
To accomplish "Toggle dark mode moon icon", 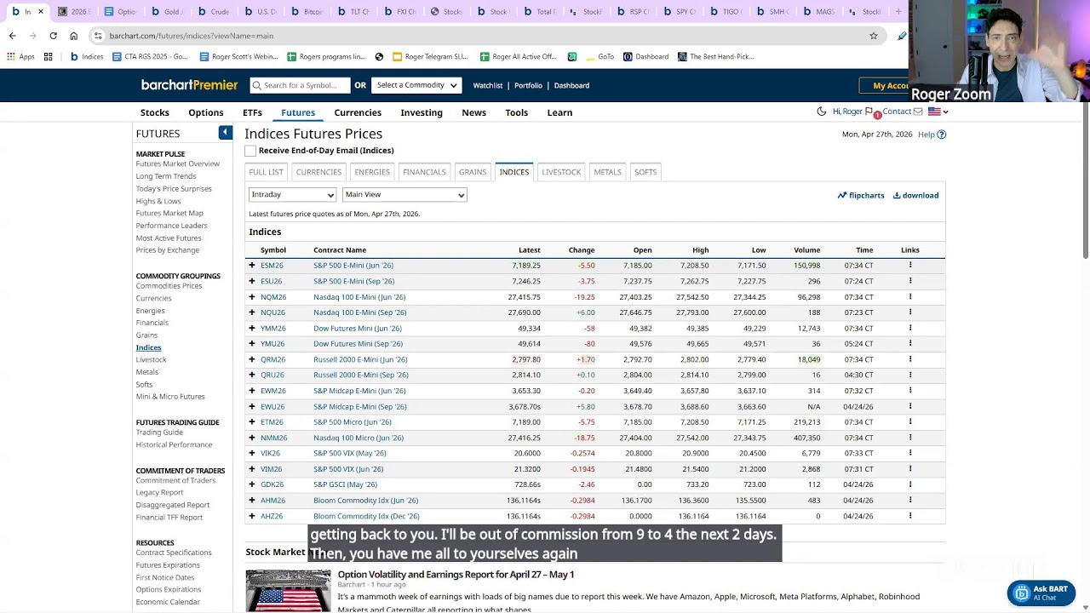I will point(821,112).
